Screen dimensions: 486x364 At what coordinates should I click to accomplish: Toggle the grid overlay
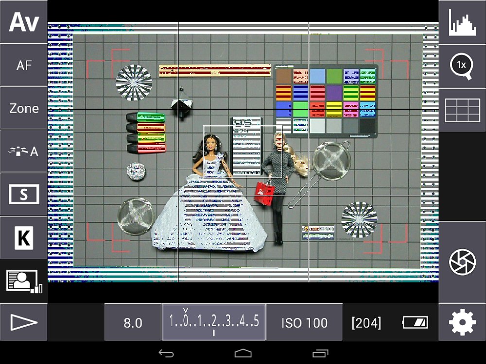click(x=463, y=110)
